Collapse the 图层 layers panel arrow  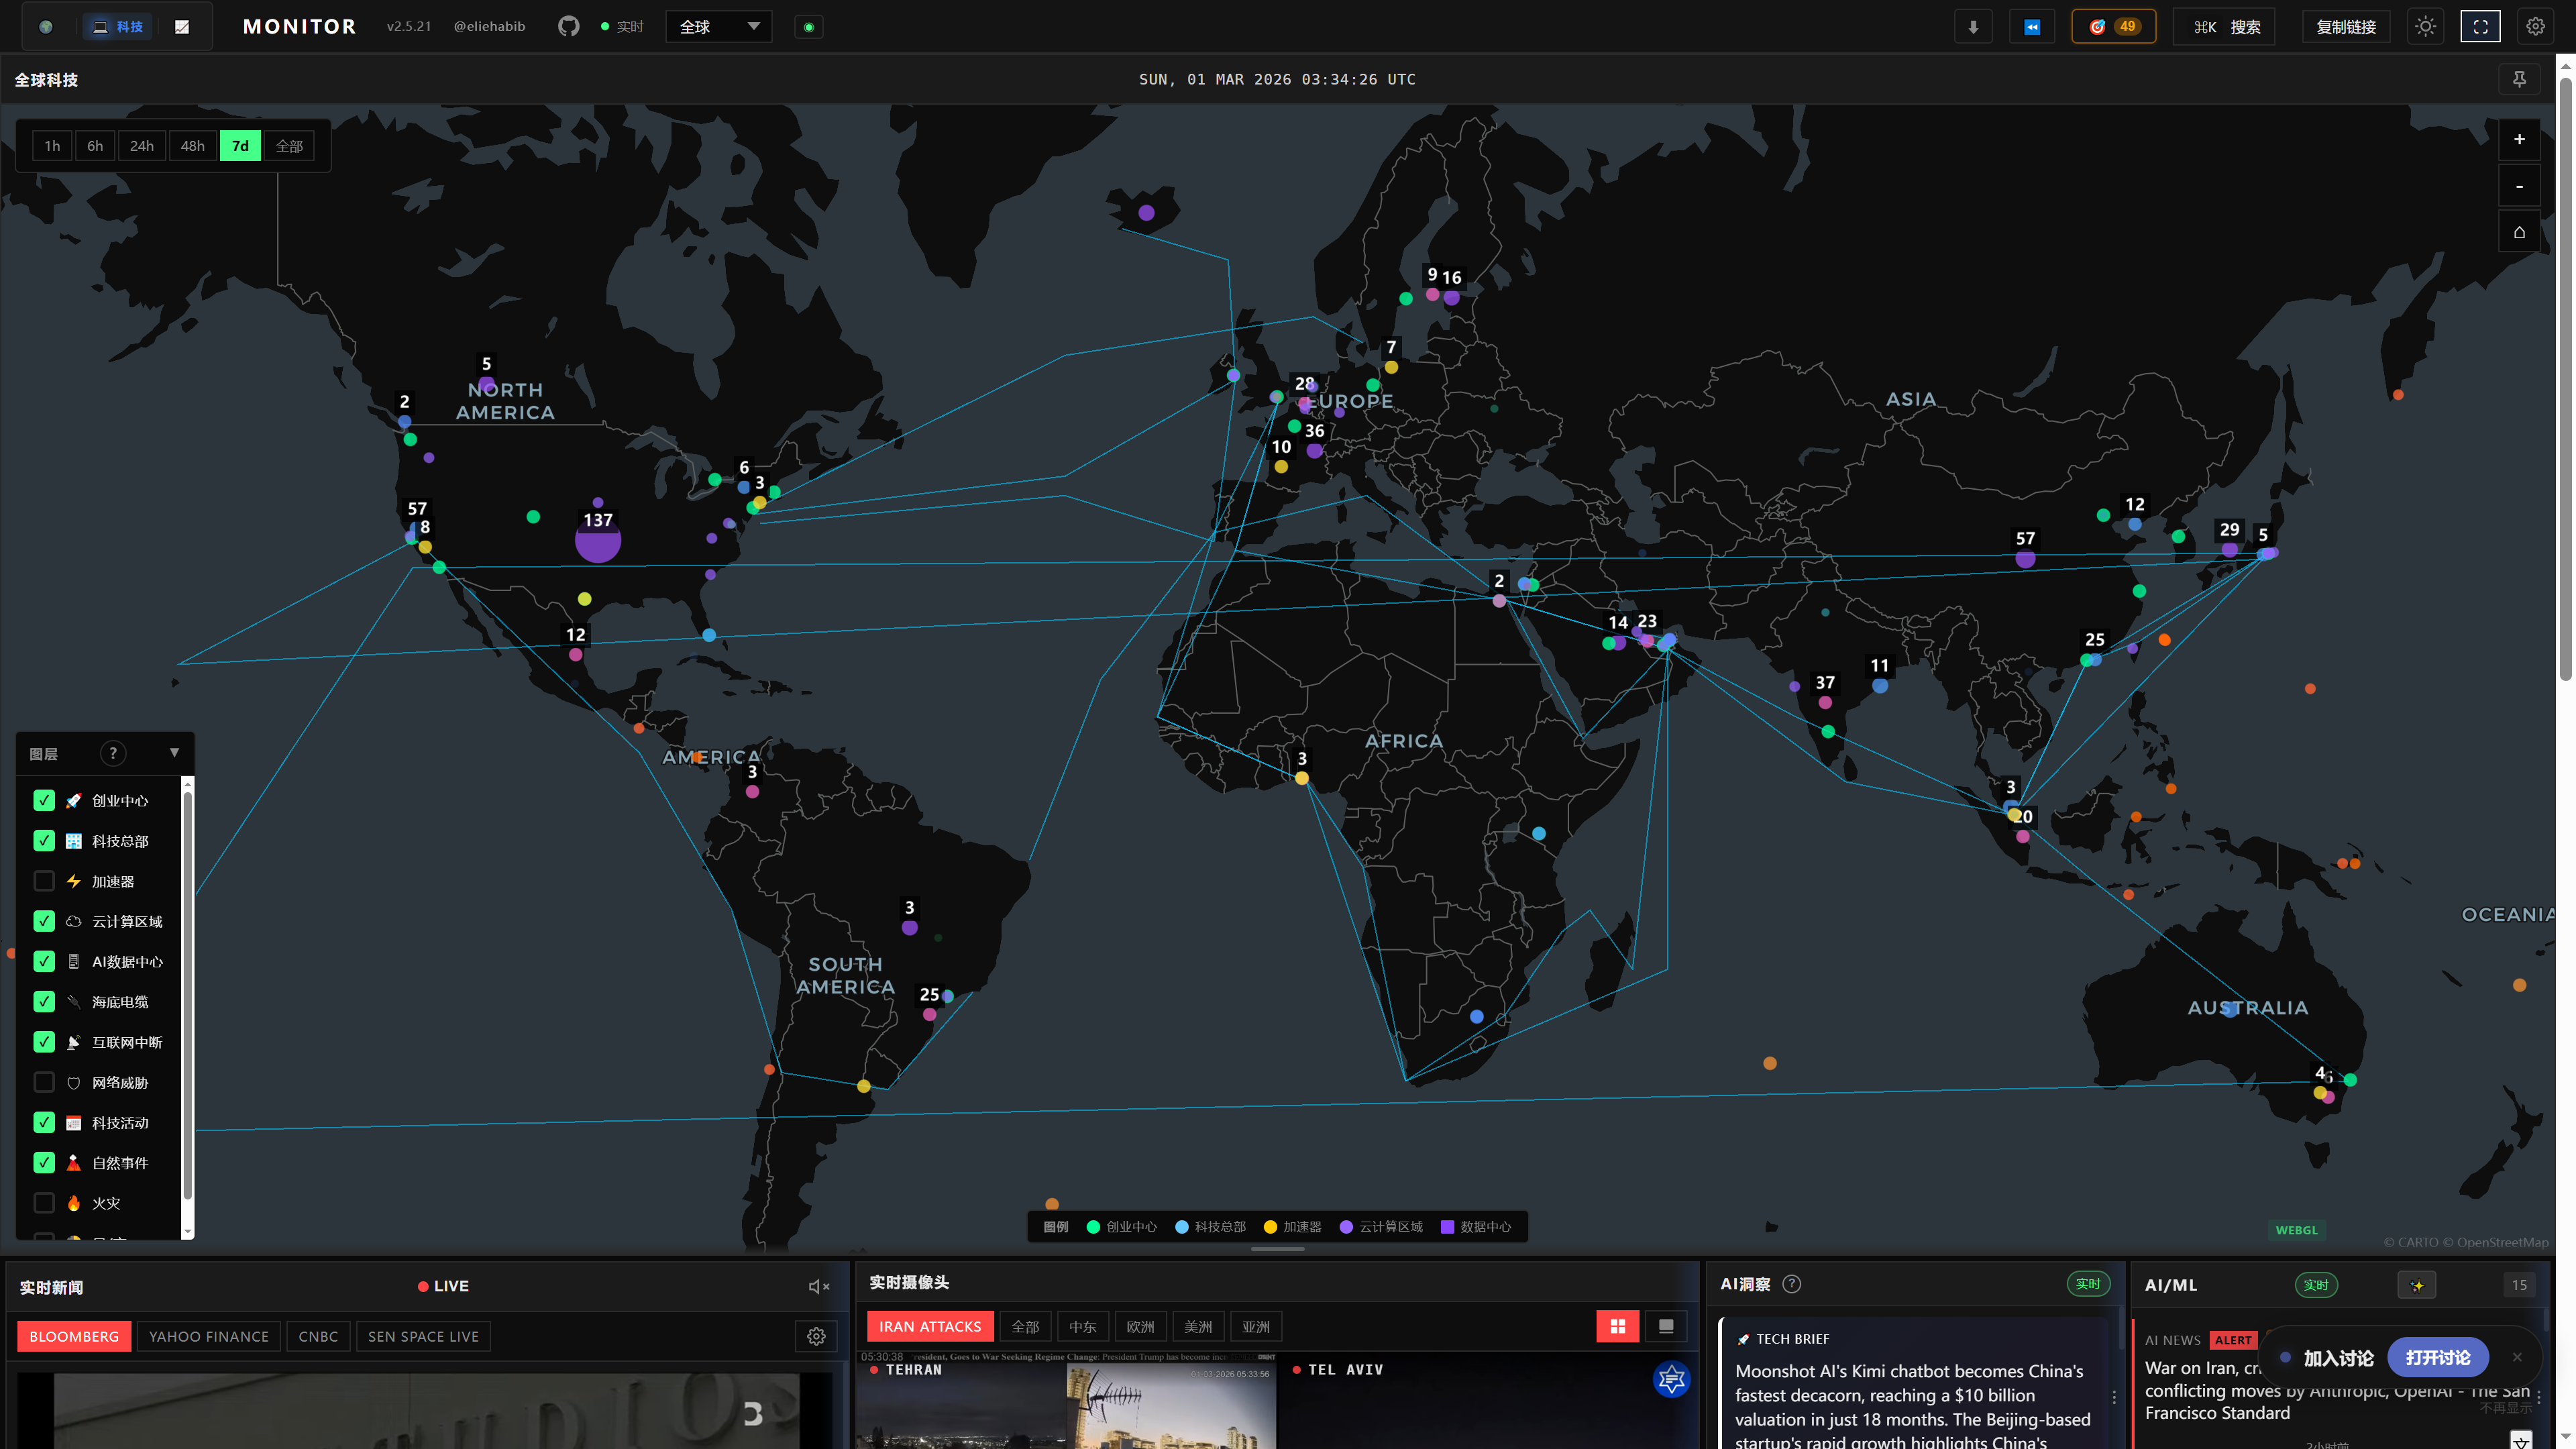pos(174,753)
